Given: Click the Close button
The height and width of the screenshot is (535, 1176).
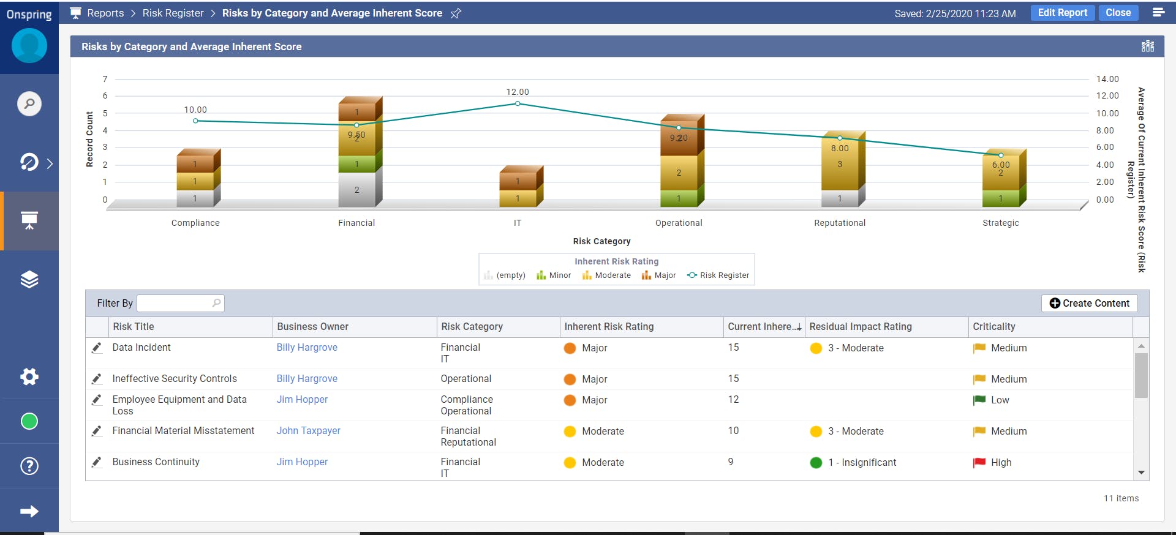Looking at the screenshot, I should point(1118,13).
